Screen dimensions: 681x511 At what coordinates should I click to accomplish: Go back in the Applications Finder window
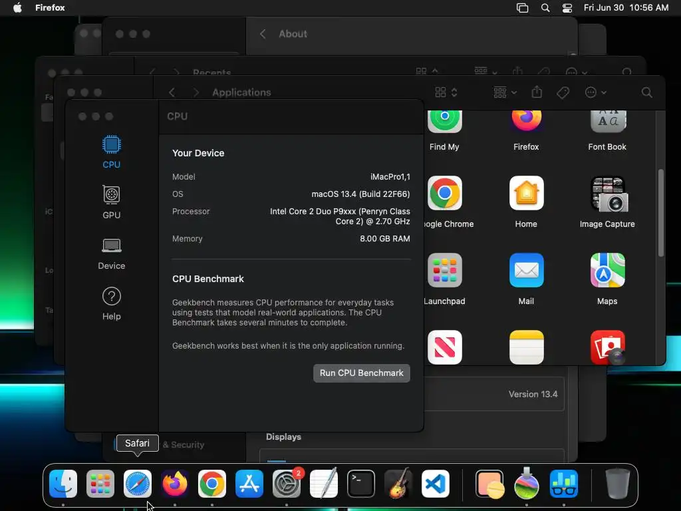tap(172, 92)
